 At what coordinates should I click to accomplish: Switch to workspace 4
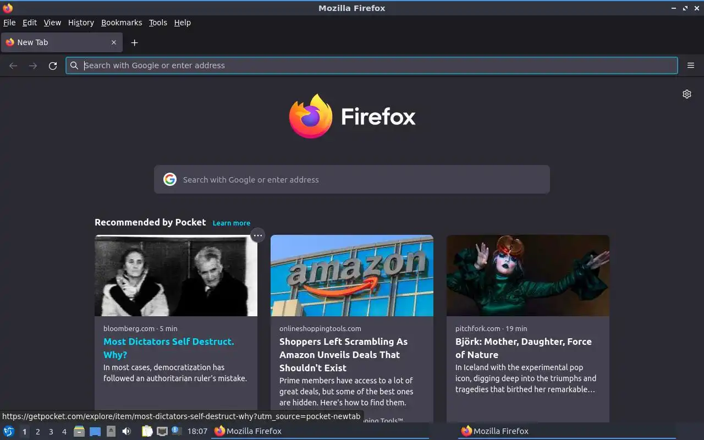pyautogui.click(x=64, y=432)
